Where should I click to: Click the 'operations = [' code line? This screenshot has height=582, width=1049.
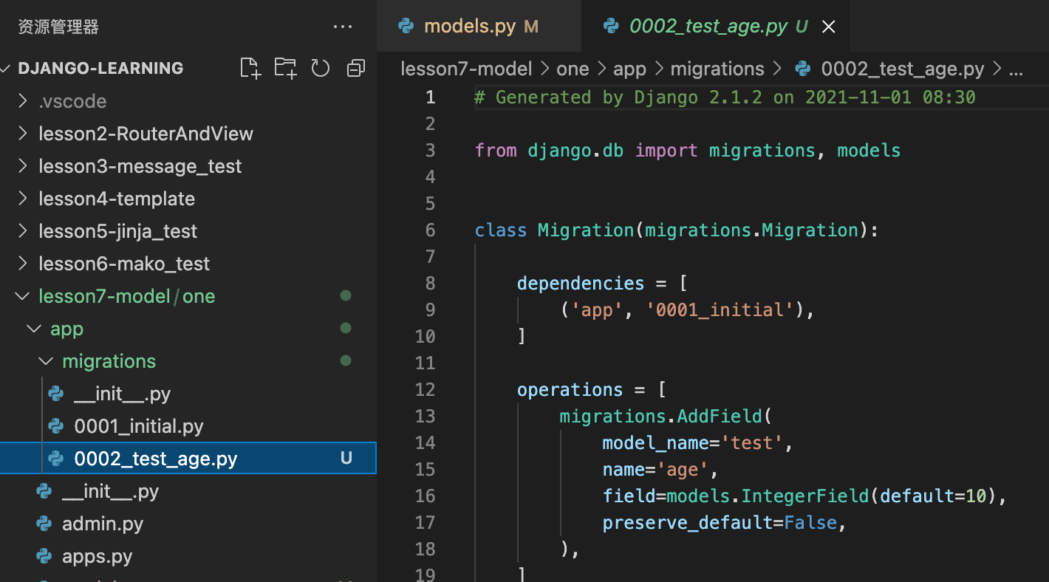pyautogui.click(x=592, y=390)
